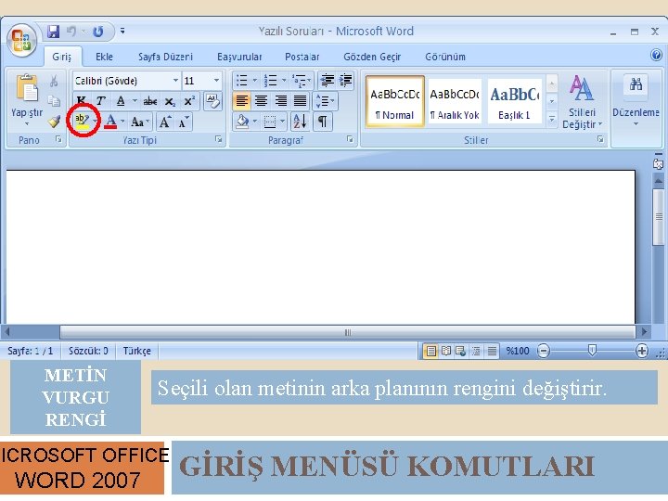Toggle superscript formatting

click(x=188, y=101)
